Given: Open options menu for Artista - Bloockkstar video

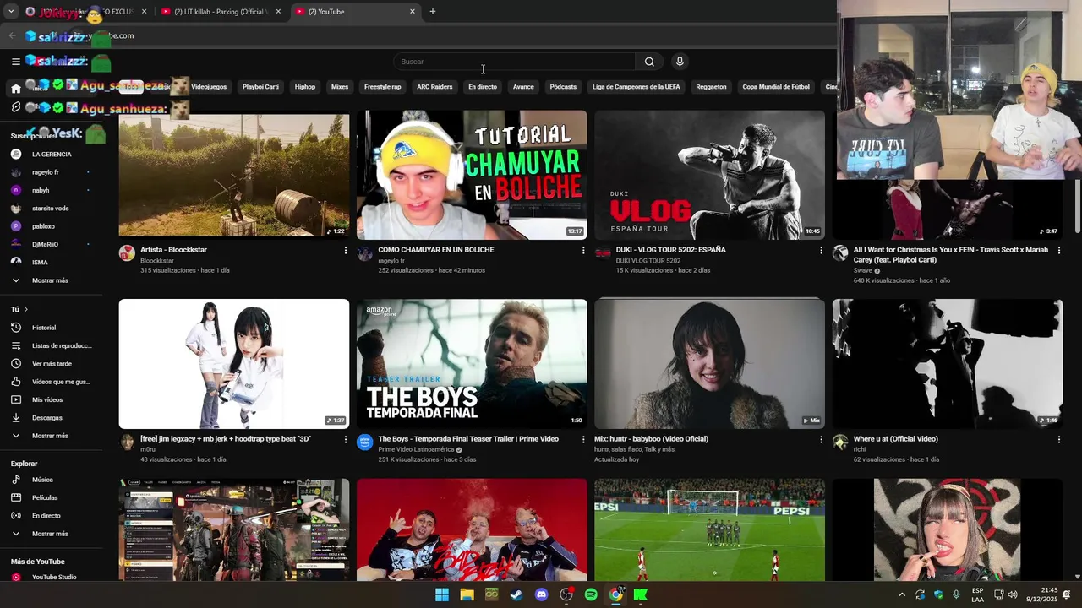Looking at the screenshot, I should [345, 250].
